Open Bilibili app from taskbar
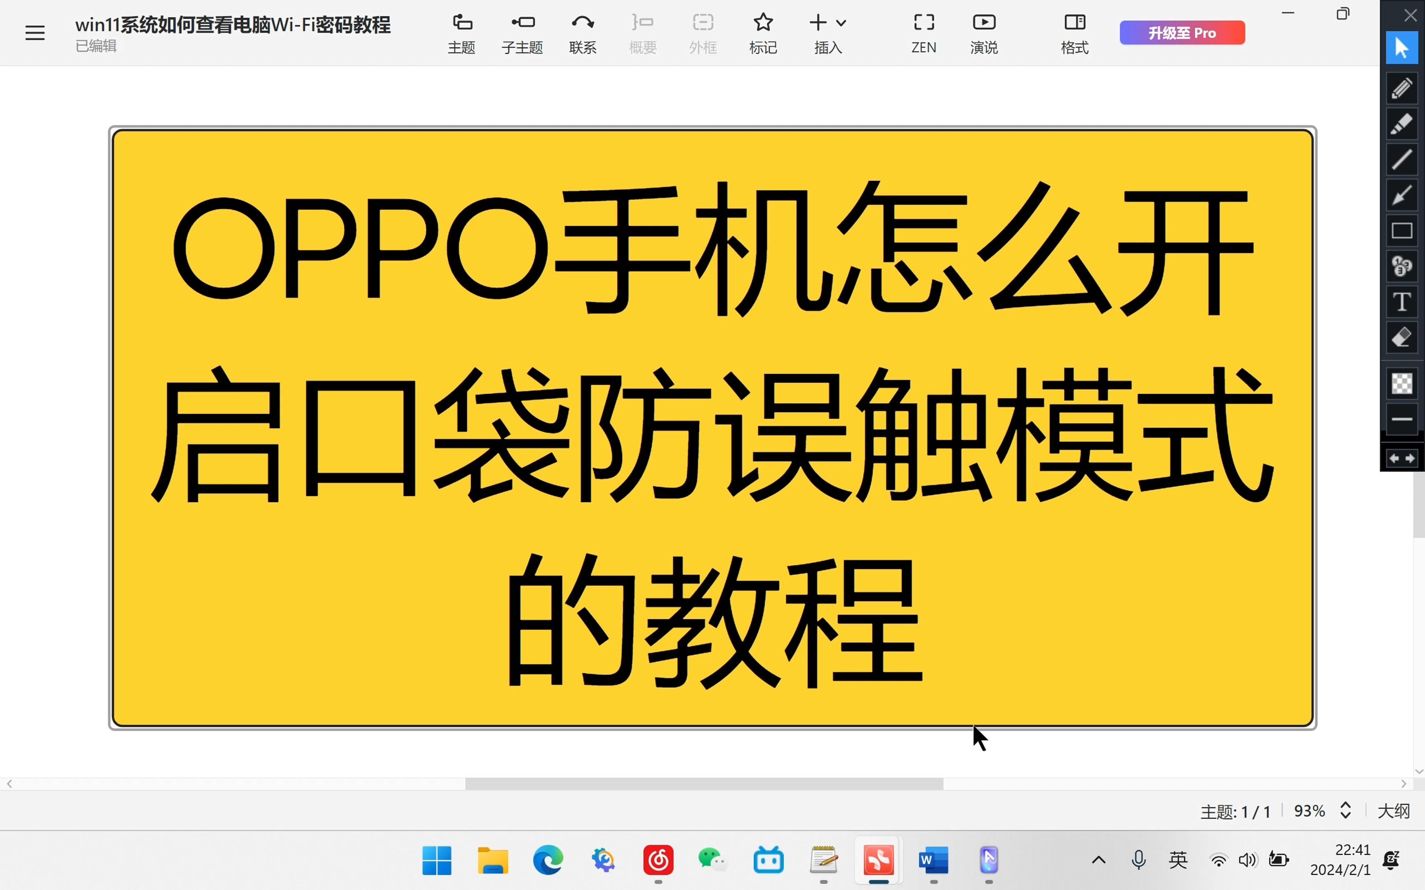The width and height of the screenshot is (1425, 890). point(769,861)
